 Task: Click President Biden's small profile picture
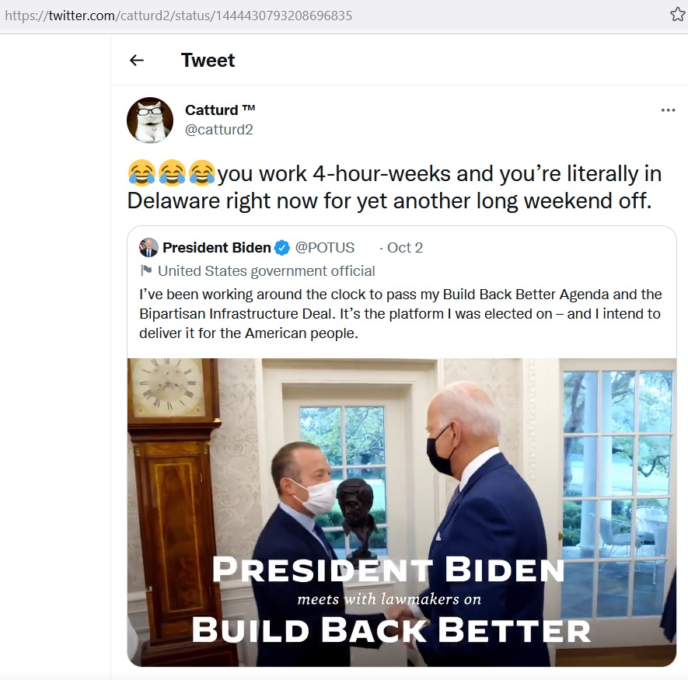(x=148, y=248)
